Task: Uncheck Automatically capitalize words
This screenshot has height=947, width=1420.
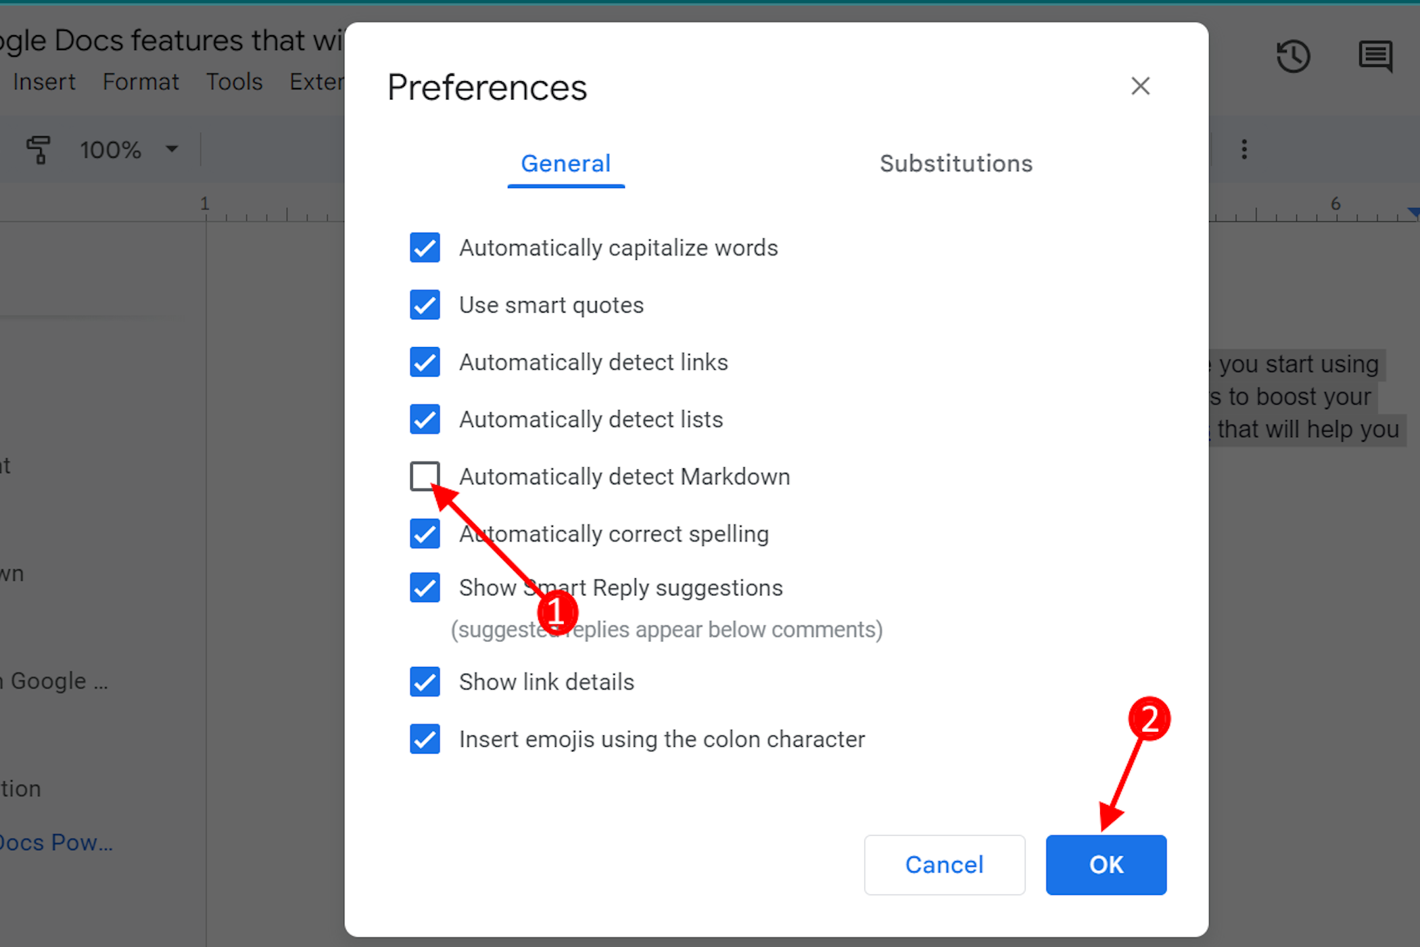Action: pos(425,248)
